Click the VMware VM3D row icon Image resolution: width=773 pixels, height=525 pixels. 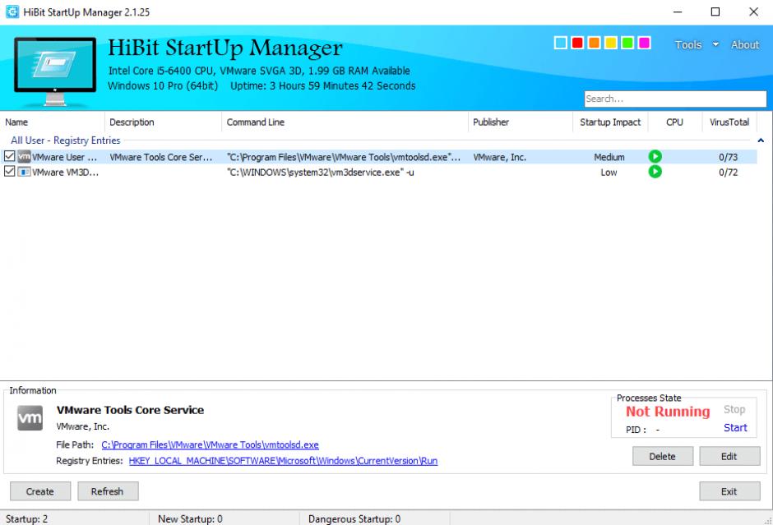24,172
